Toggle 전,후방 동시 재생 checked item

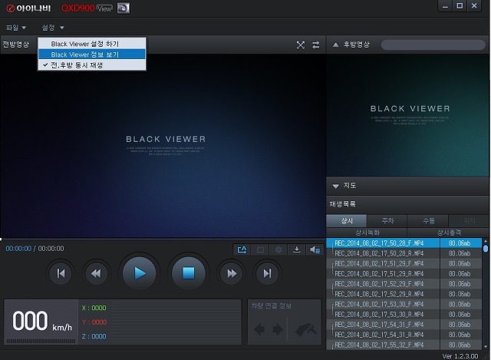tap(92, 65)
